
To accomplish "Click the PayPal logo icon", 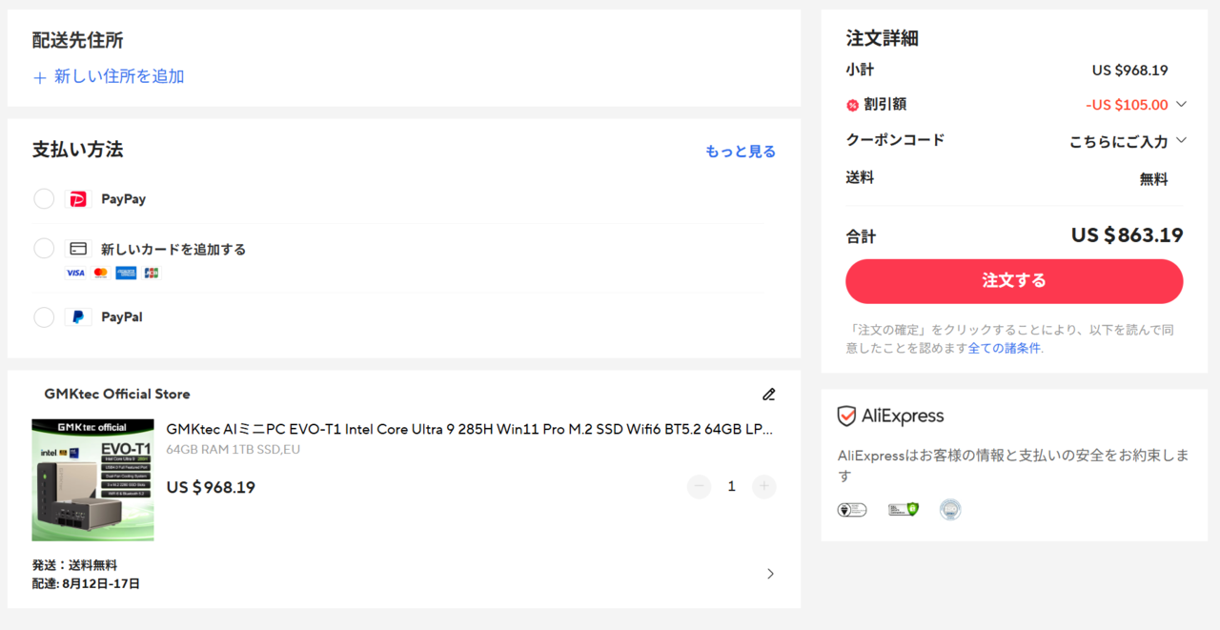I will pos(78,316).
